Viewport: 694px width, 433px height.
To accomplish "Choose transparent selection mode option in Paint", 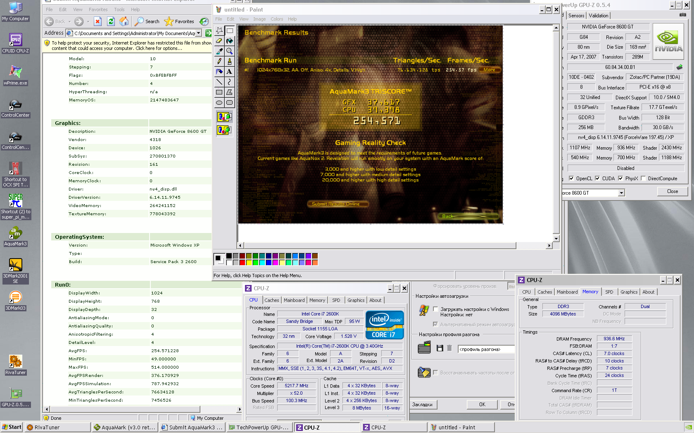I will click(x=224, y=130).
